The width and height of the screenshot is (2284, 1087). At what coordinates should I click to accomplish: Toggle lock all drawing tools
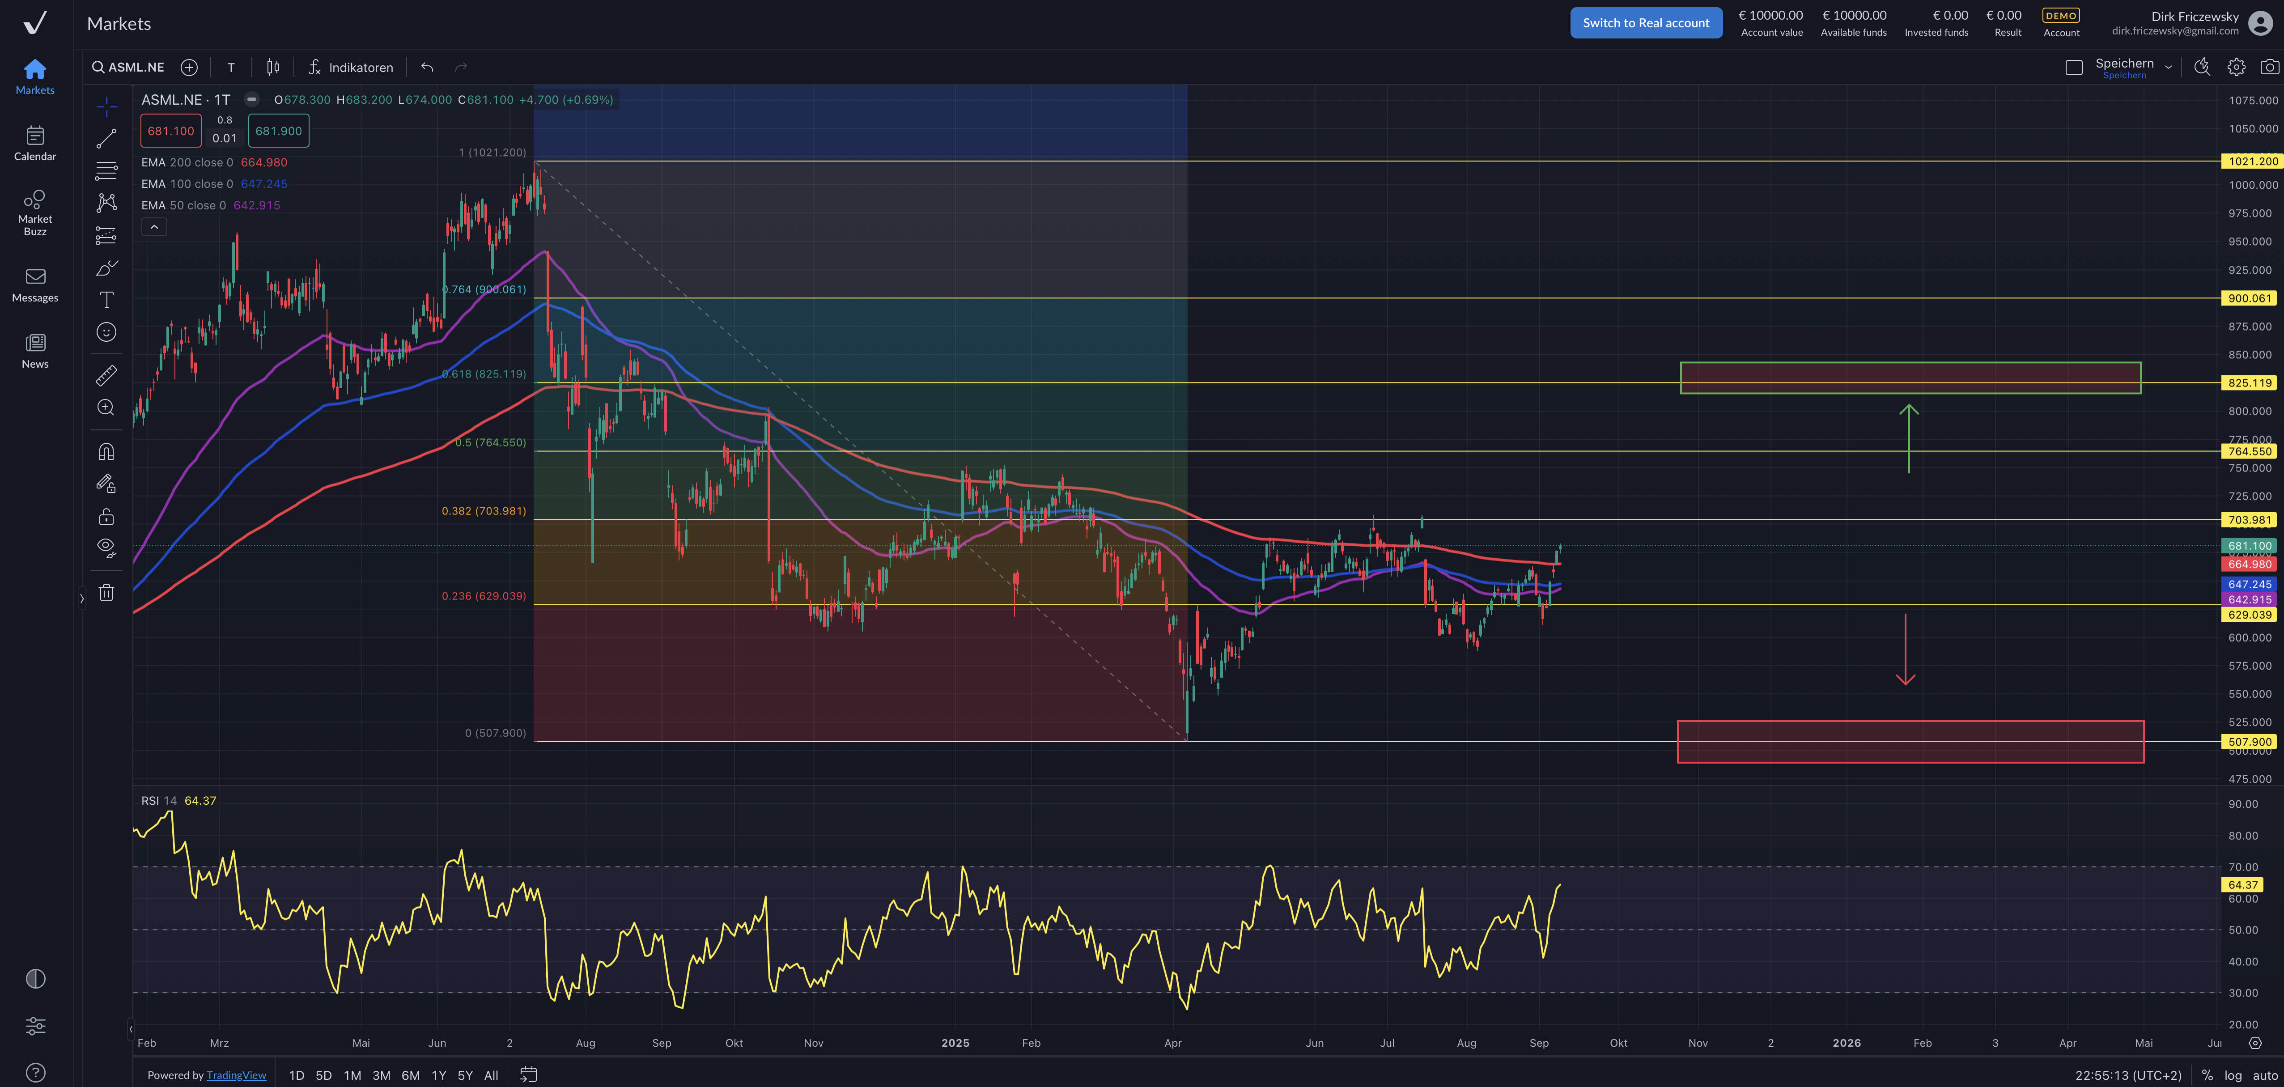click(106, 517)
